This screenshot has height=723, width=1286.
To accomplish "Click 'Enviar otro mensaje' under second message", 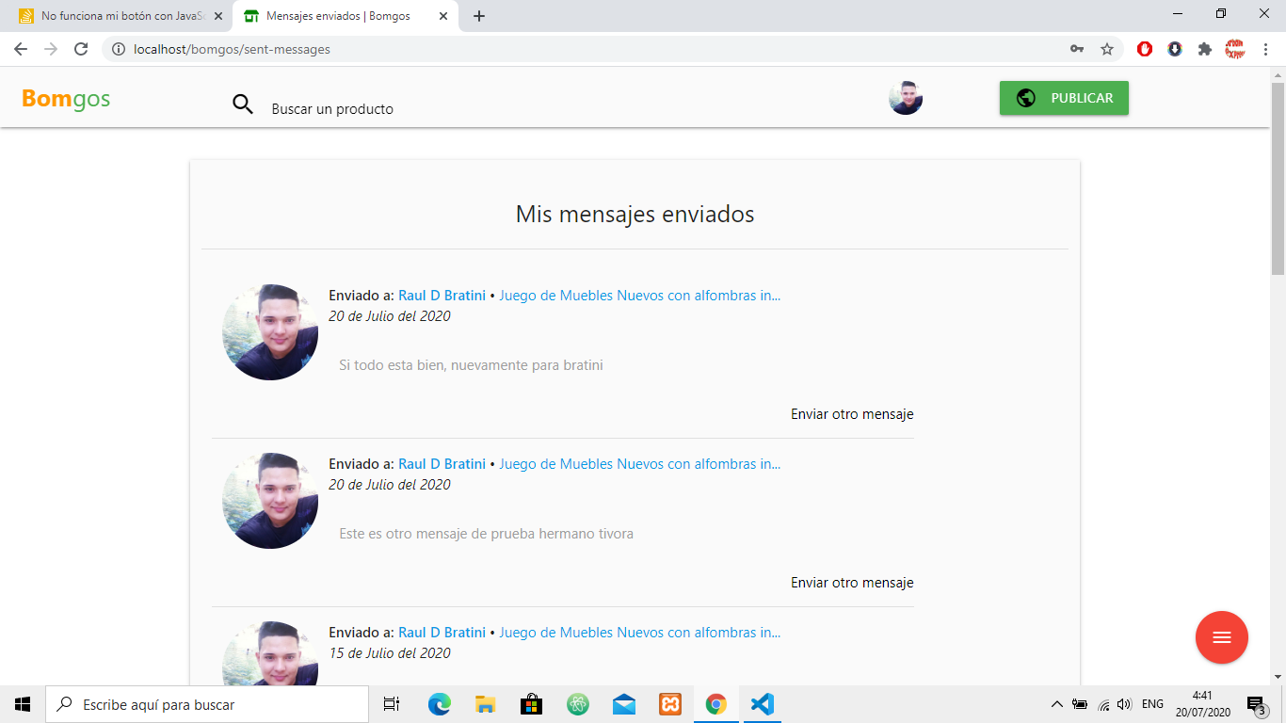I will [x=852, y=583].
